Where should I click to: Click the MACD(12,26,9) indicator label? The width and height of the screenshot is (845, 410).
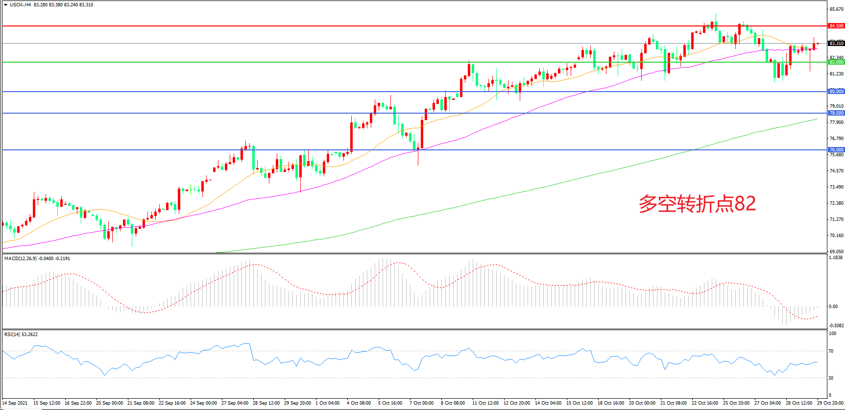(20, 258)
